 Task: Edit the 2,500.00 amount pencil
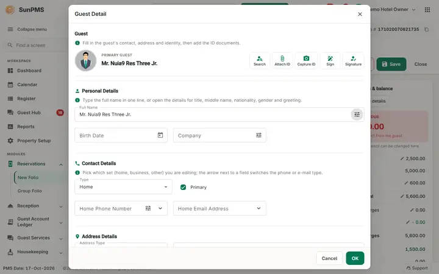[402, 158]
